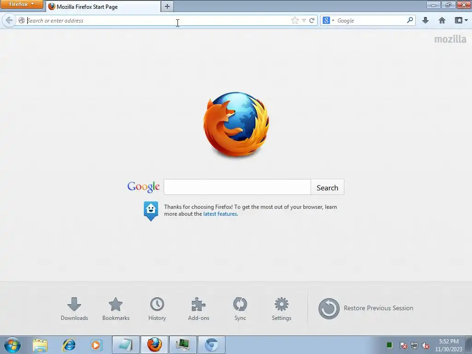Click the Firefox logo on start page
Viewport: 472px width, 354px height.
click(x=236, y=124)
